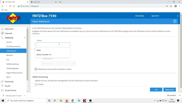
Task: Open Cortana circle icon
Action: tap(49, 101)
